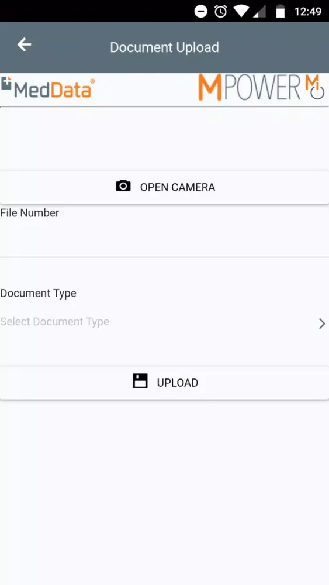Tap the MedData logo
Image resolution: width=329 pixels, height=585 pixels.
(48, 88)
